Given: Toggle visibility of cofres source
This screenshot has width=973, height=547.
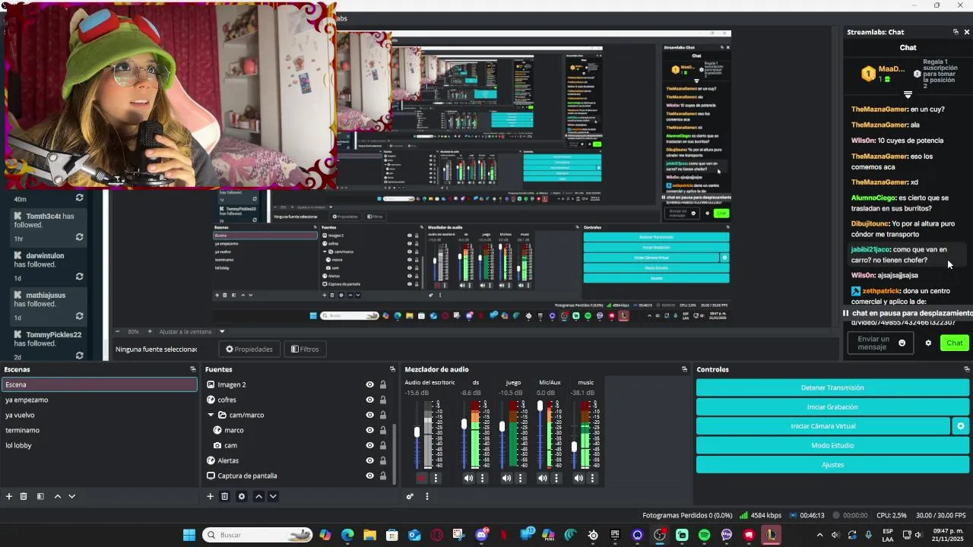Looking at the screenshot, I should (369, 400).
